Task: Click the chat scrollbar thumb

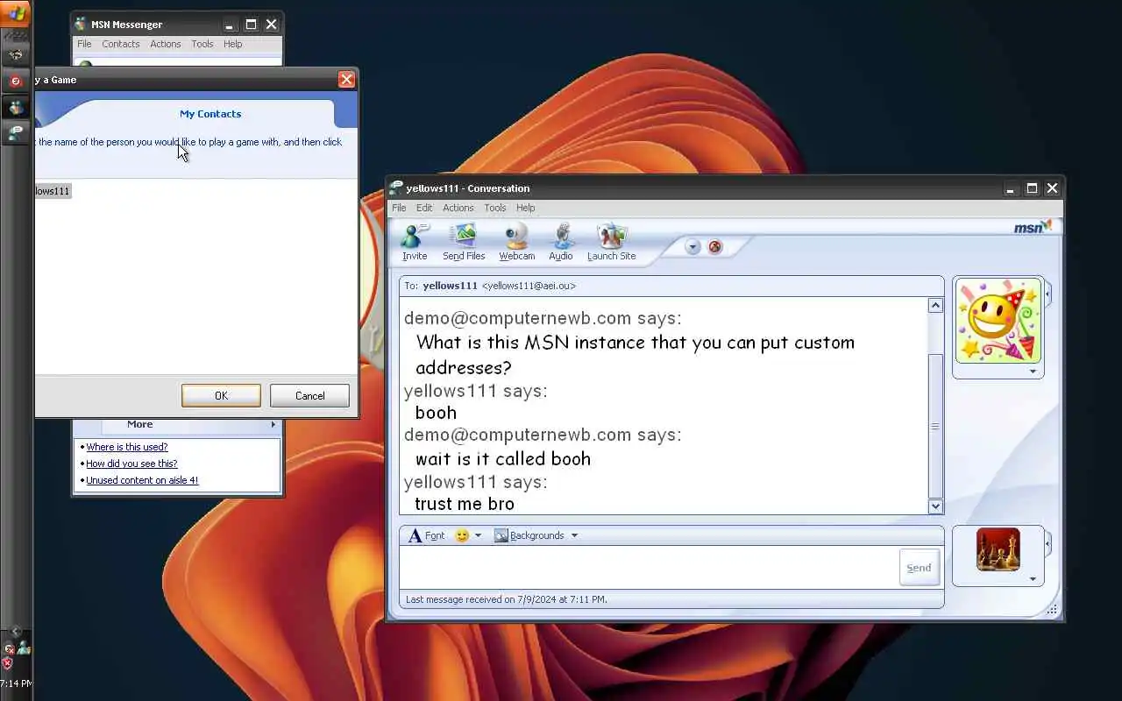Action: (x=935, y=426)
